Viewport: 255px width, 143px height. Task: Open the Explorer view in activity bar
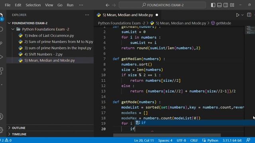pyautogui.click(x=1, y=17)
